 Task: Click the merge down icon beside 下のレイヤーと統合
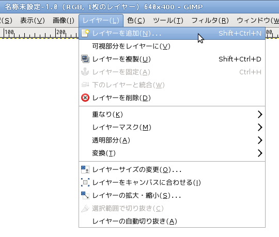coord(85,85)
